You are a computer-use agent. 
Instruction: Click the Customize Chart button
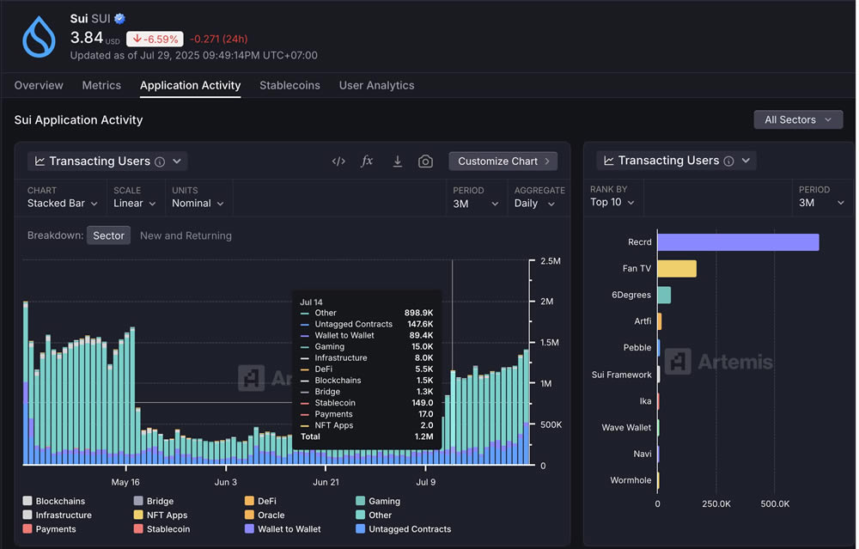click(x=503, y=162)
